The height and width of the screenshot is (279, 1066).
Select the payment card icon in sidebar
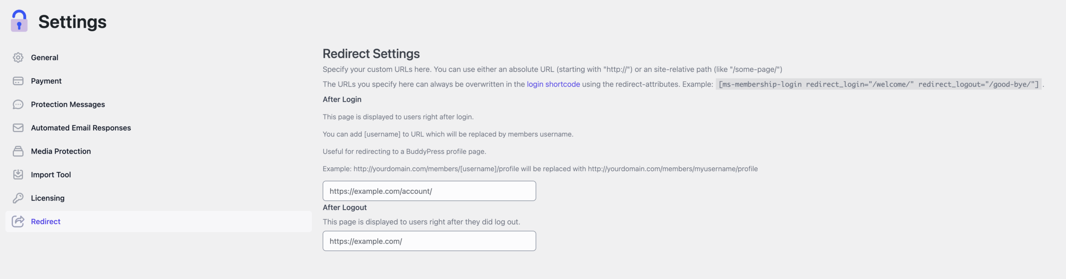click(x=18, y=81)
